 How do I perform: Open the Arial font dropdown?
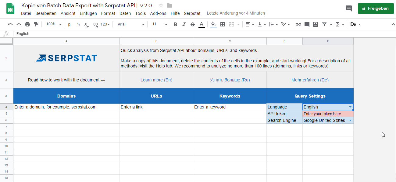[x=130, y=24]
